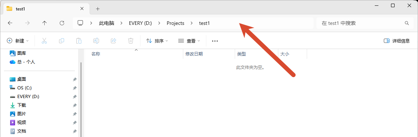Image resolution: width=418 pixels, height=137 pixels.
Task: Click the Delete trash can icon
Action: click(x=131, y=41)
